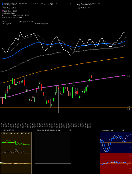
Task: Click the ADX (MGR) 0, 41.2, 41.2 line
Action: pos(18,22)
